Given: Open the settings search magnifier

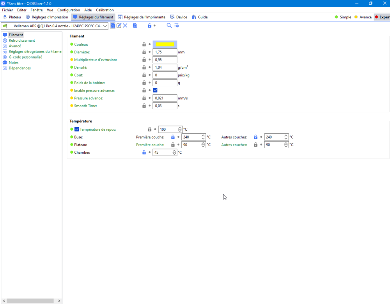Looking at the screenshot, I should pyautogui.click(x=169, y=26).
